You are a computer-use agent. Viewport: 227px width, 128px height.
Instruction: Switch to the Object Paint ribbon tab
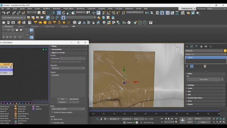point(50,26)
